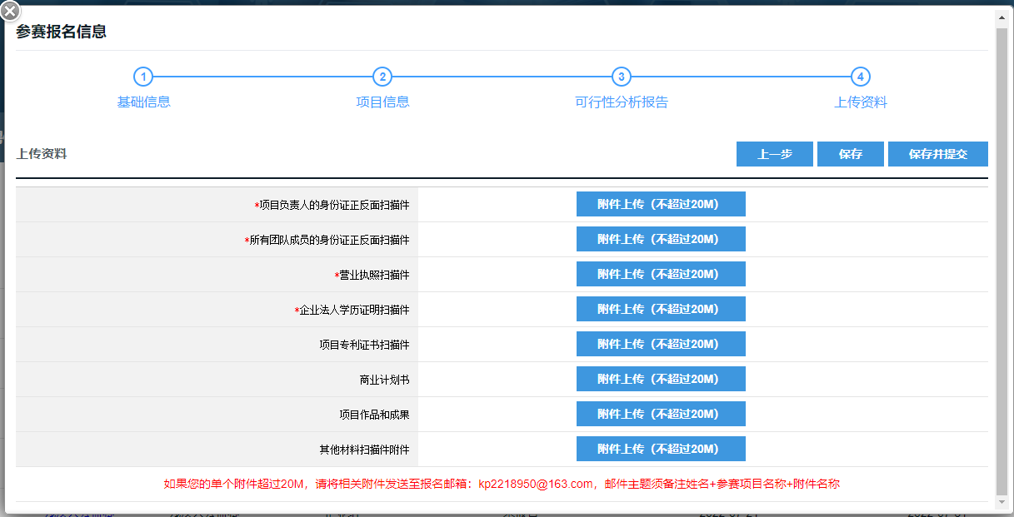The image size is (1014, 517).
Task: Upload attachment for 企业法人学历证明扫描件
Action: (661, 309)
